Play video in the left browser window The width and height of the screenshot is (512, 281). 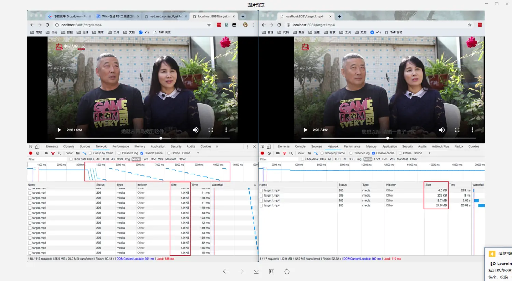coord(59,130)
